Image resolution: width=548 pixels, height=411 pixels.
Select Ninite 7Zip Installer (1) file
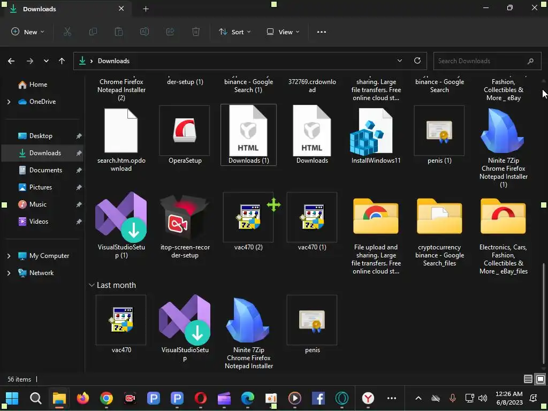pos(503,147)
